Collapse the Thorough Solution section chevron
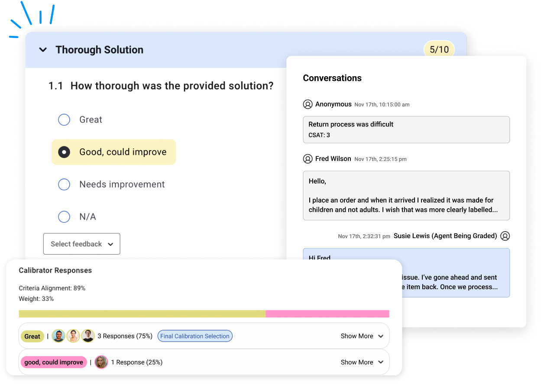Viewport: 541px width, 384px height. coord(43,50)
